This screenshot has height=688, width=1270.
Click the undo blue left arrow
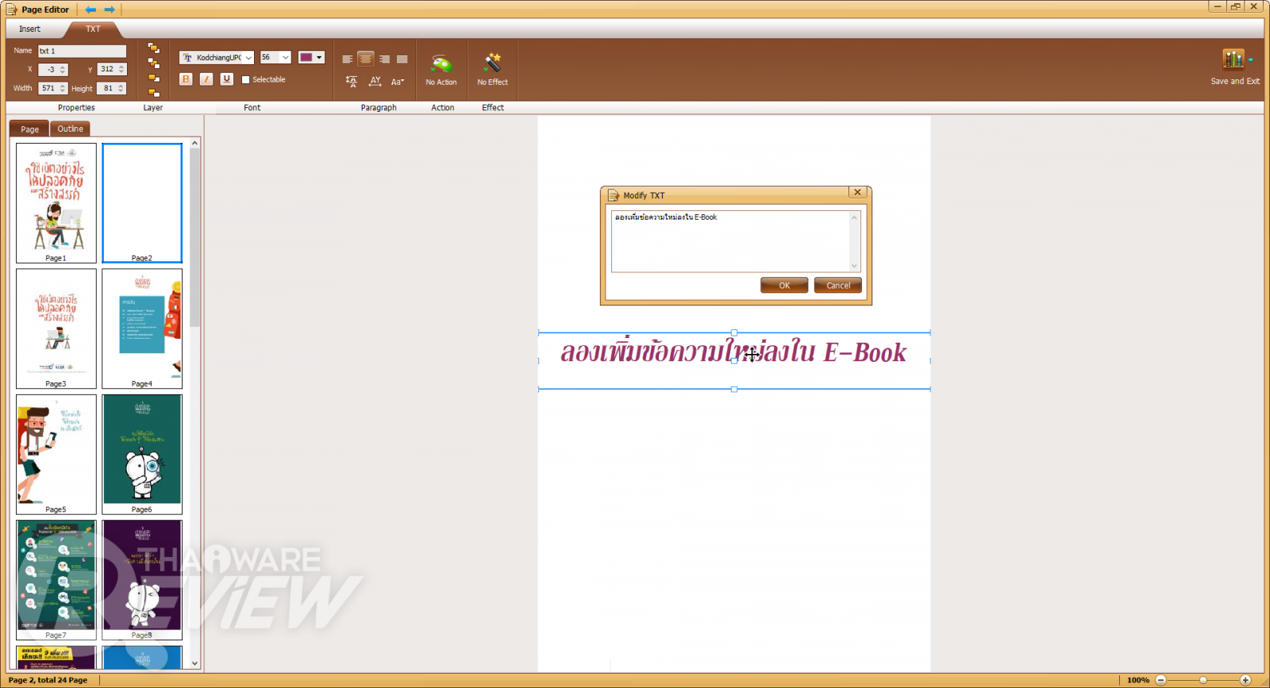(x=90, y=10)
